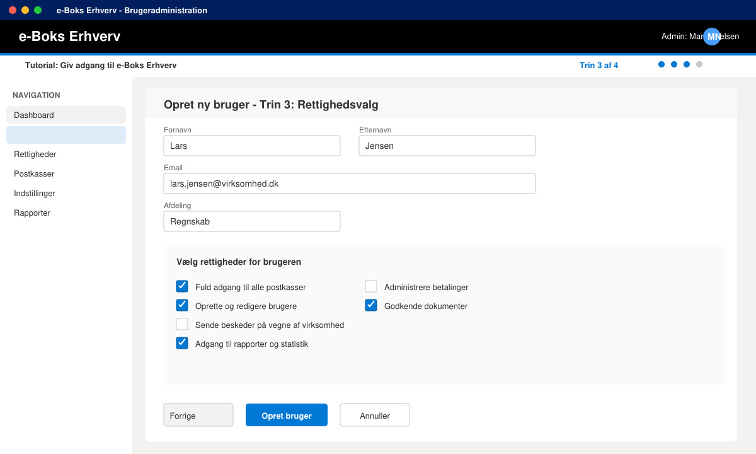
Task: Click the 'e-Boks Erhverv' header logo text
Action: tap(70, 37)
